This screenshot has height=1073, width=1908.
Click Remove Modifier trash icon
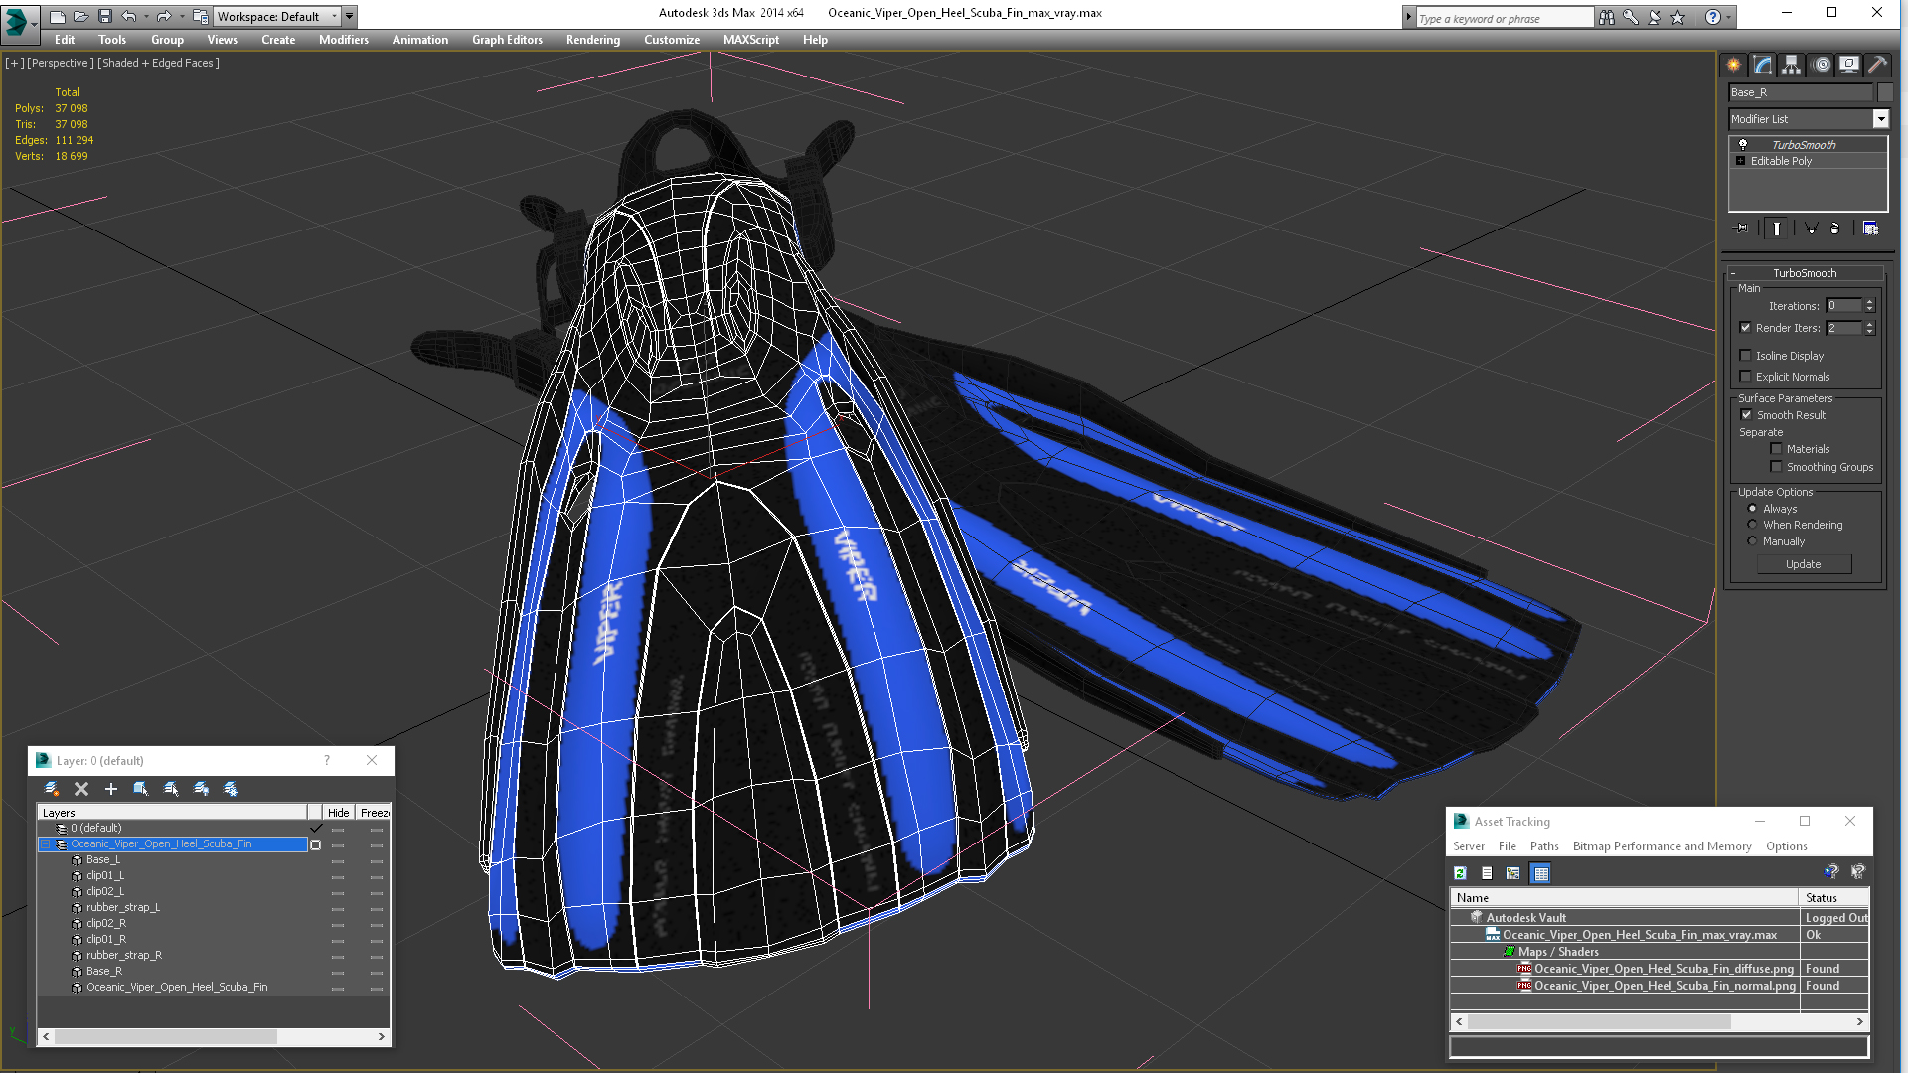coord(1835,229)
